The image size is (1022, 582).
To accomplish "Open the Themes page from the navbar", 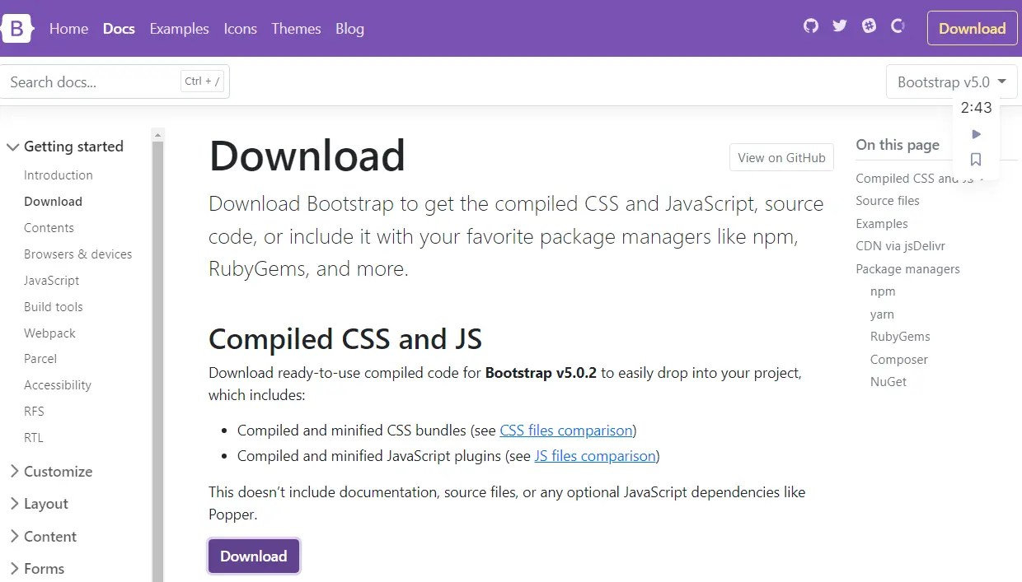I will point(296,29).
